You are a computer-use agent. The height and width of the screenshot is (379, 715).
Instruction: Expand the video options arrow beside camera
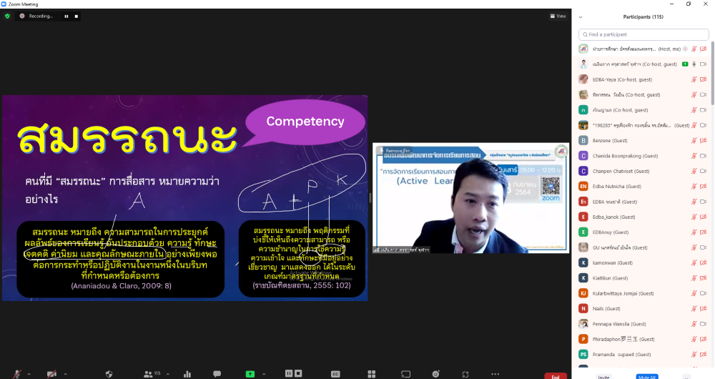[65, 374]
